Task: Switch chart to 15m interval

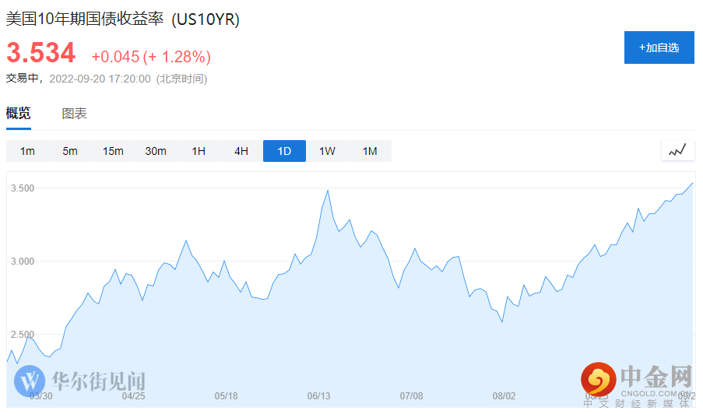Action: tap(113, 151)
